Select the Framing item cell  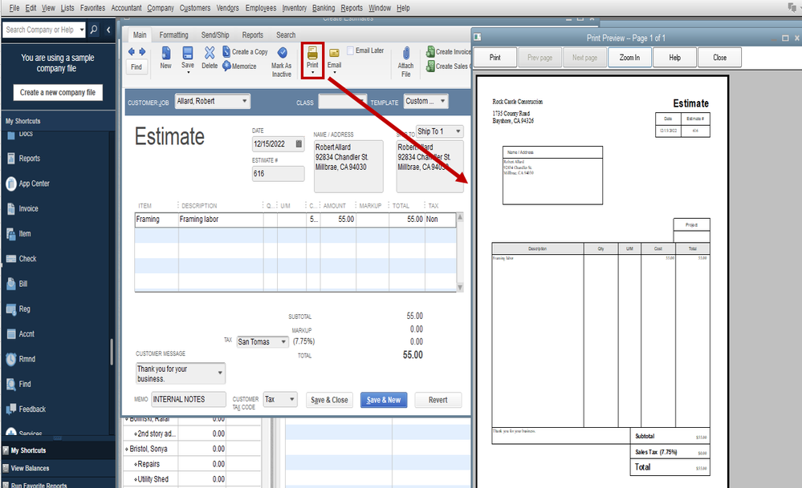tap(157, 220)
